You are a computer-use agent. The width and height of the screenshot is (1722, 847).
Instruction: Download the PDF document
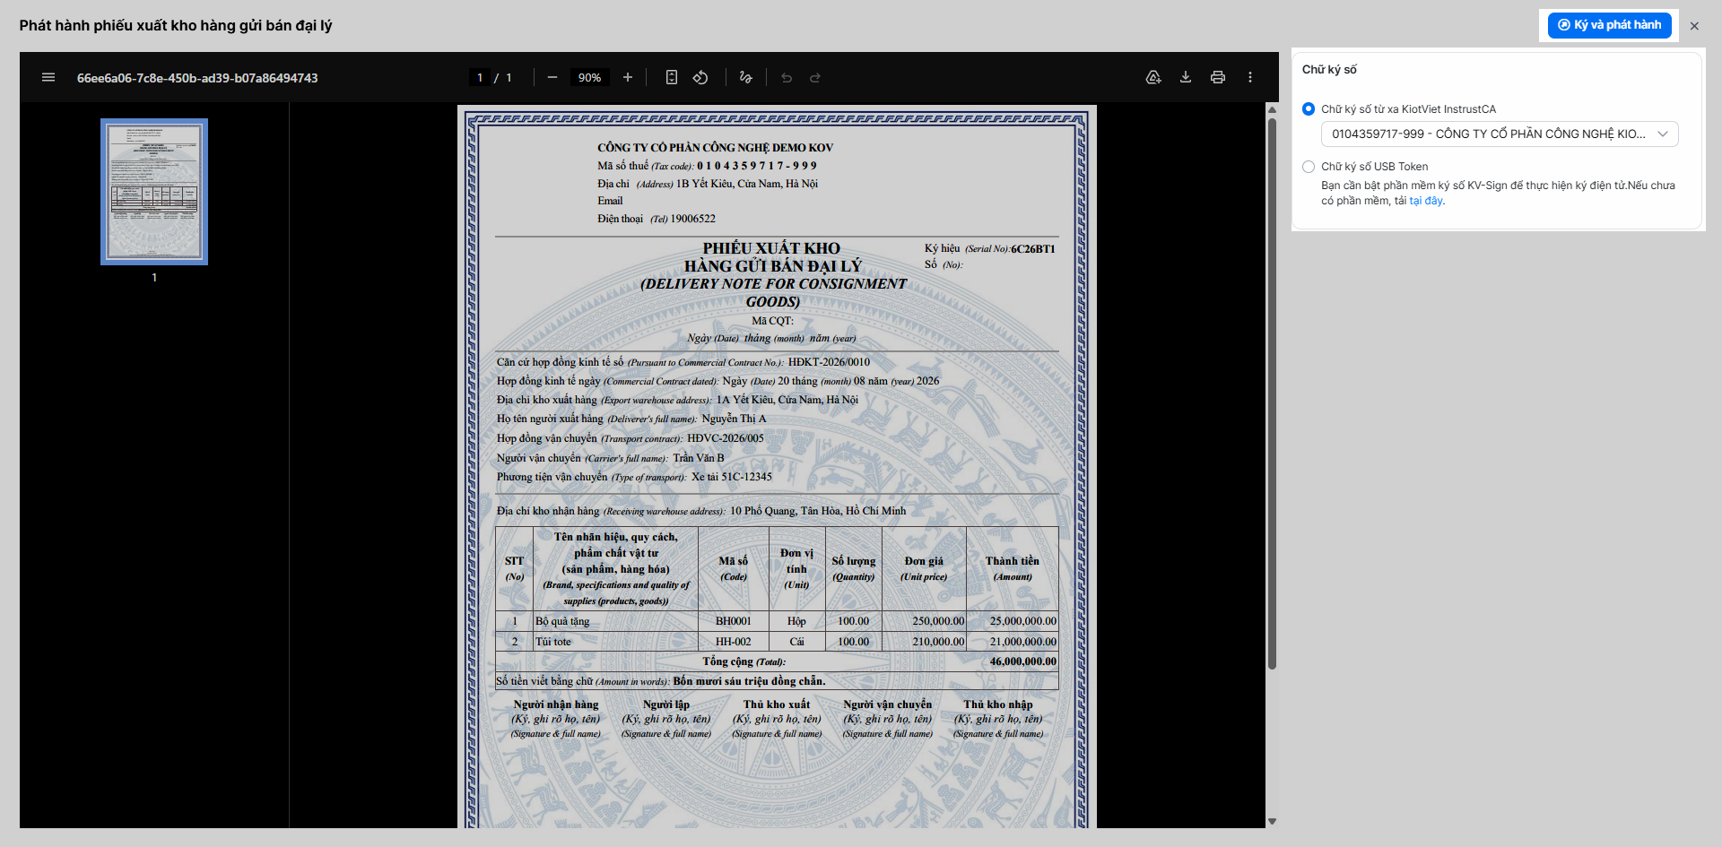point(1186,78)
